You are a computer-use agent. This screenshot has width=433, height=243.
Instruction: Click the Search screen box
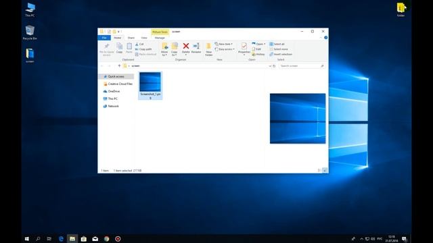pyautogui.click(x=302, y=66)
